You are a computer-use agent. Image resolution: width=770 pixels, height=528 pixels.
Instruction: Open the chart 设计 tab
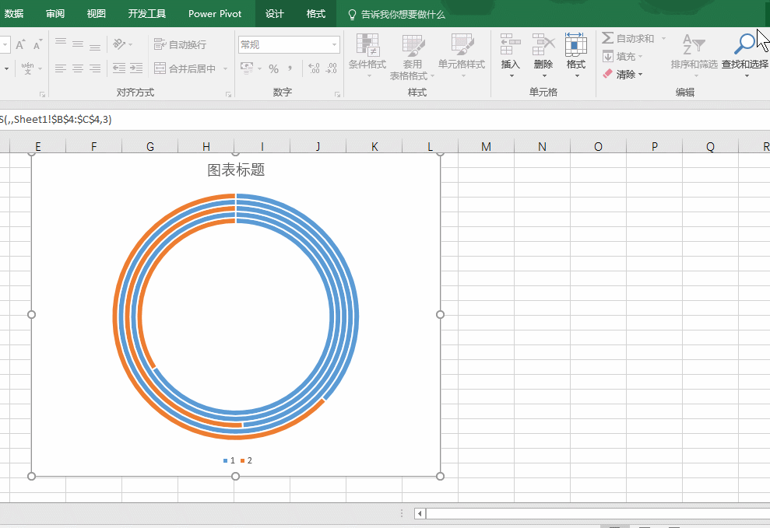pos(275,14)
